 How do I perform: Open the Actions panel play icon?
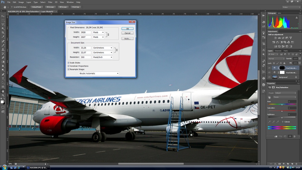(x=263, y=15)
